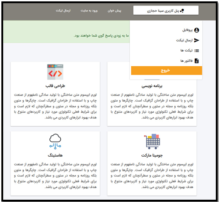The image size is (219, 202).
Task: Click the user panel icon in header button
Action: coord(182,11)
